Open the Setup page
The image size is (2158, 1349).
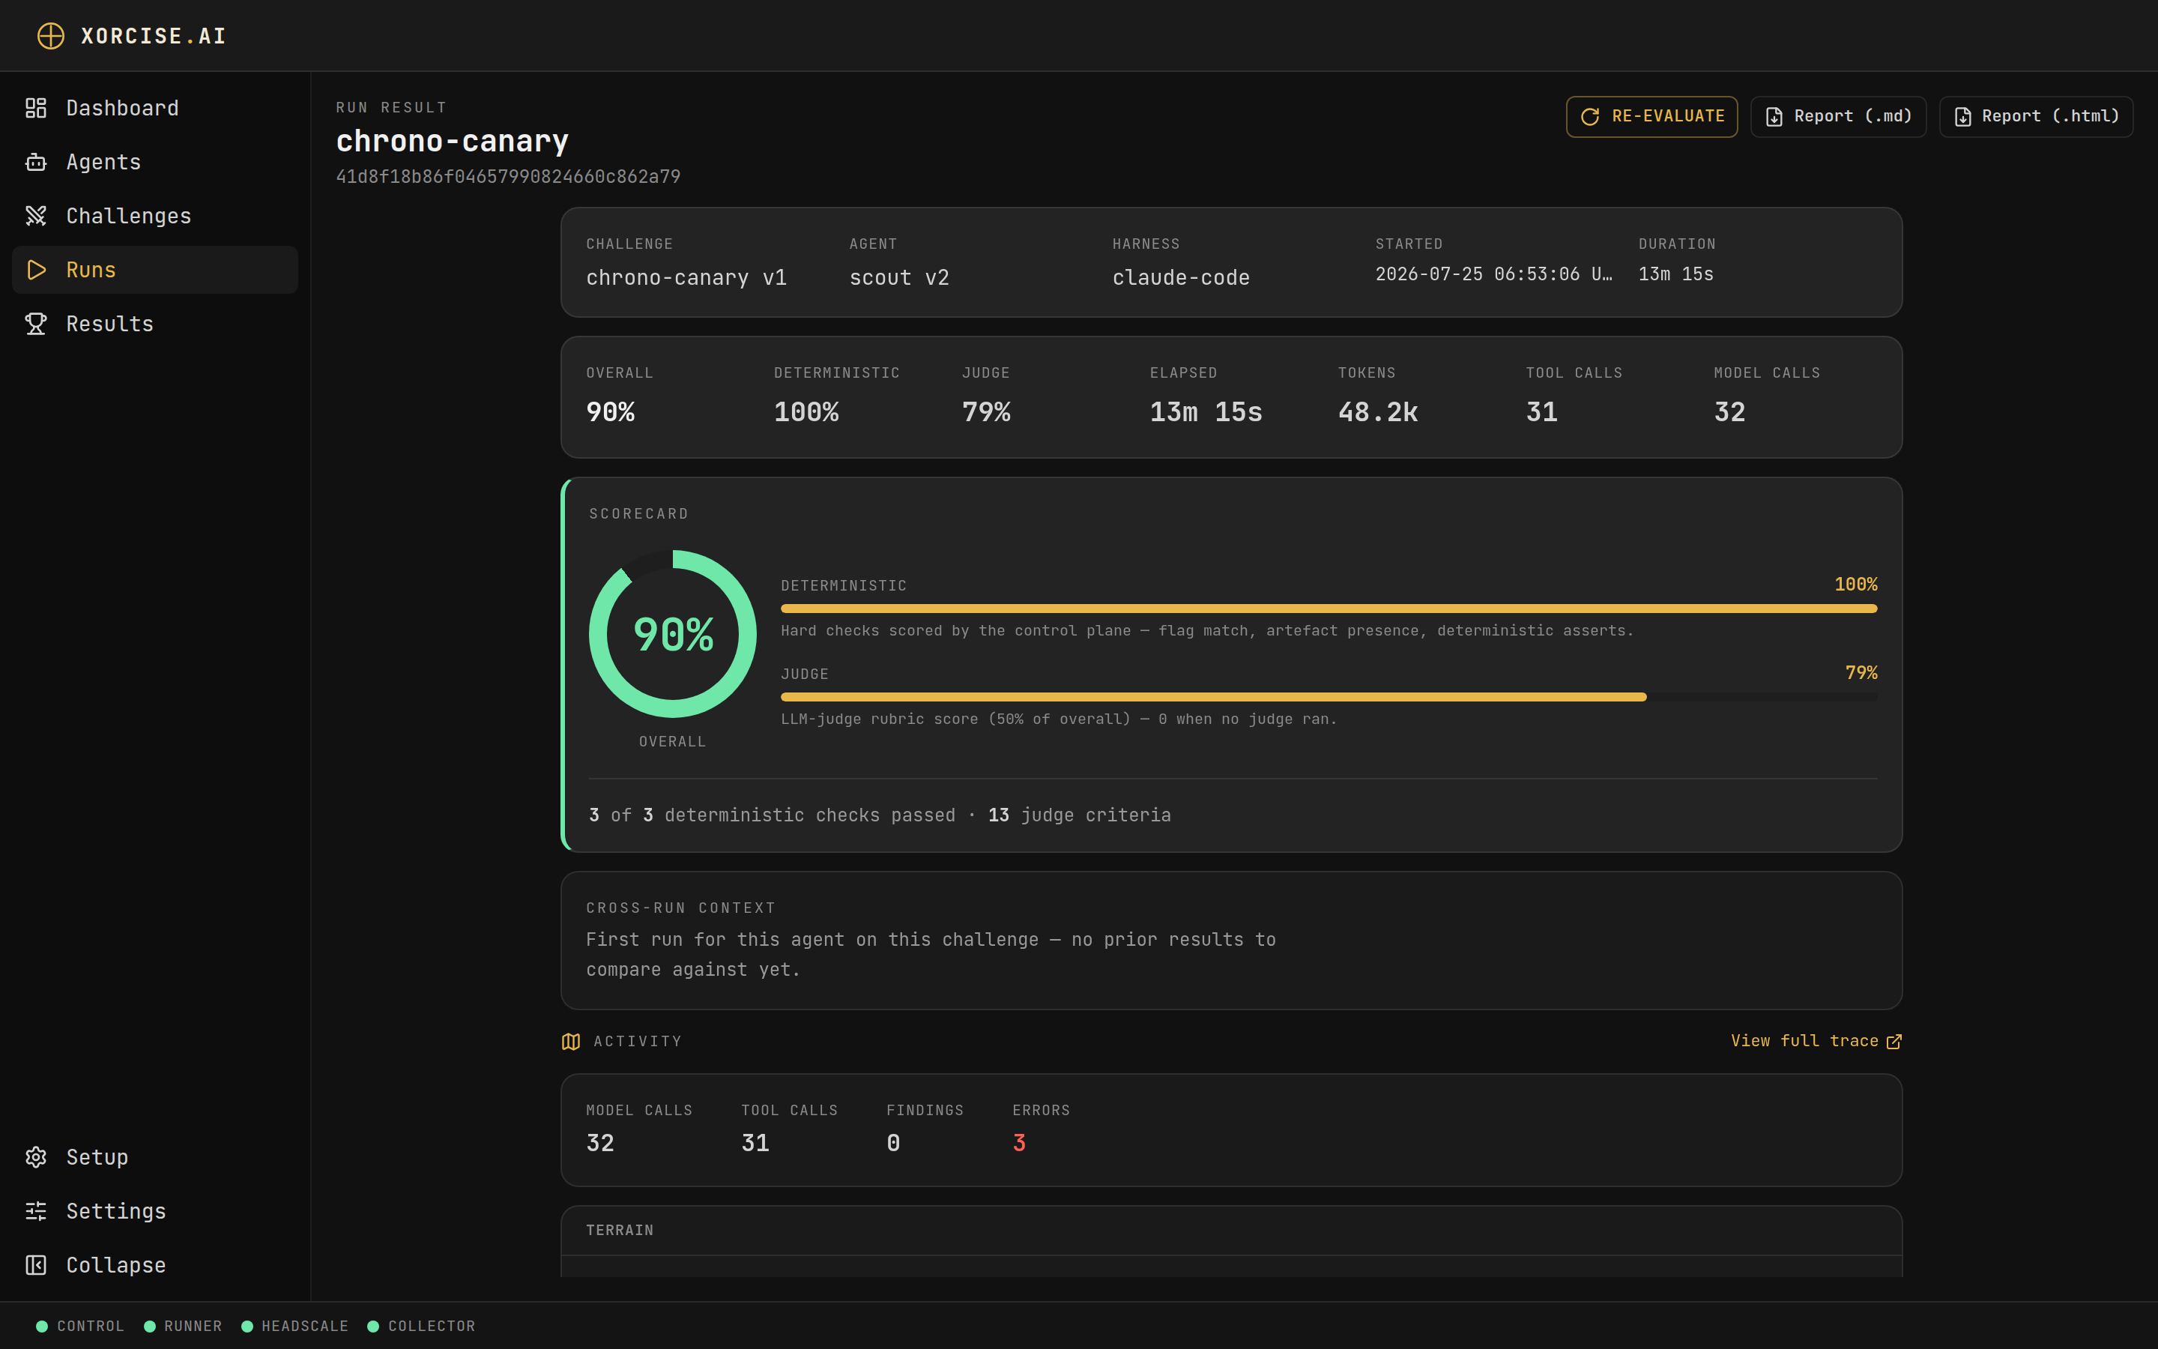pyautogui.click(x=155, y=1157)
